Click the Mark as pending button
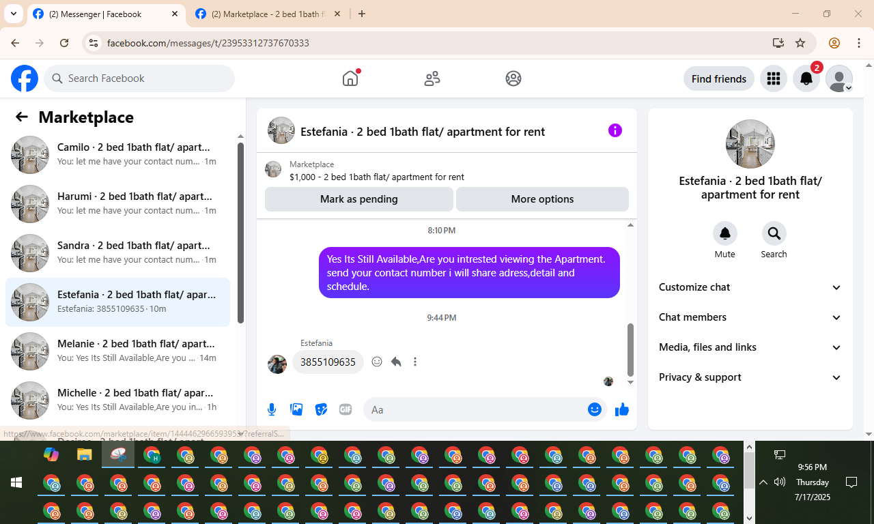The image size is (874, 524). point(359,199)
